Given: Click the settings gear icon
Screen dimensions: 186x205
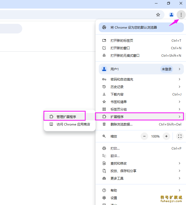Looking at the screenshot, I should (x=104, y=198).
